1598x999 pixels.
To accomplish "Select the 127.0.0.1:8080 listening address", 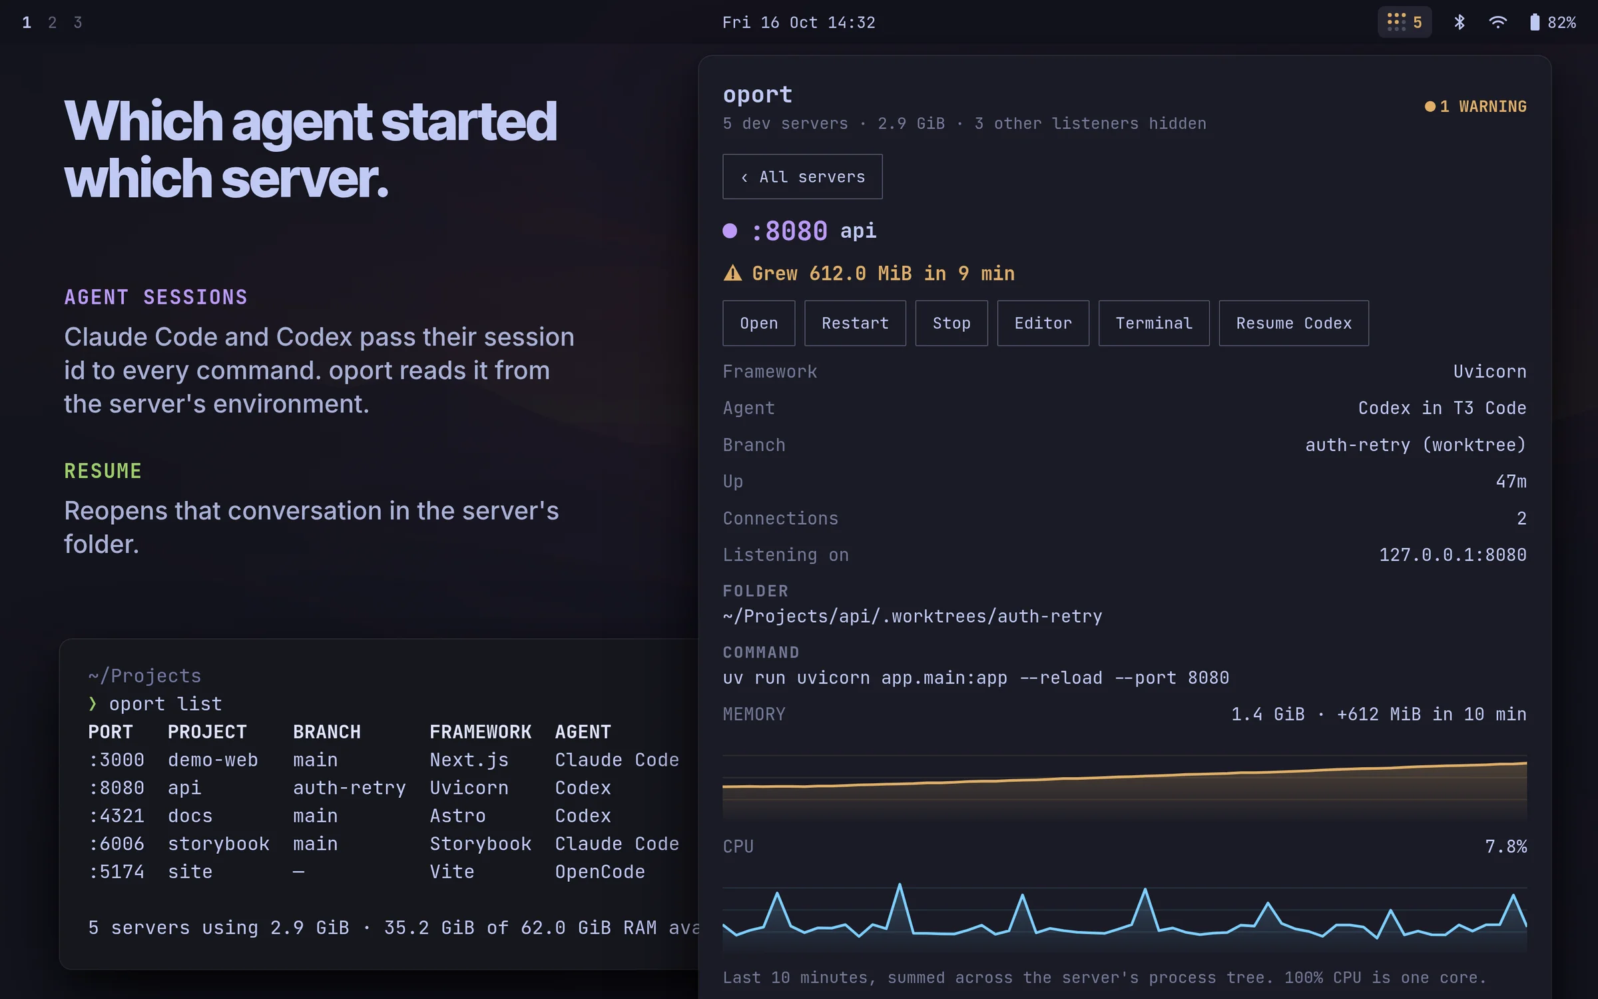I will [1453, 555].
